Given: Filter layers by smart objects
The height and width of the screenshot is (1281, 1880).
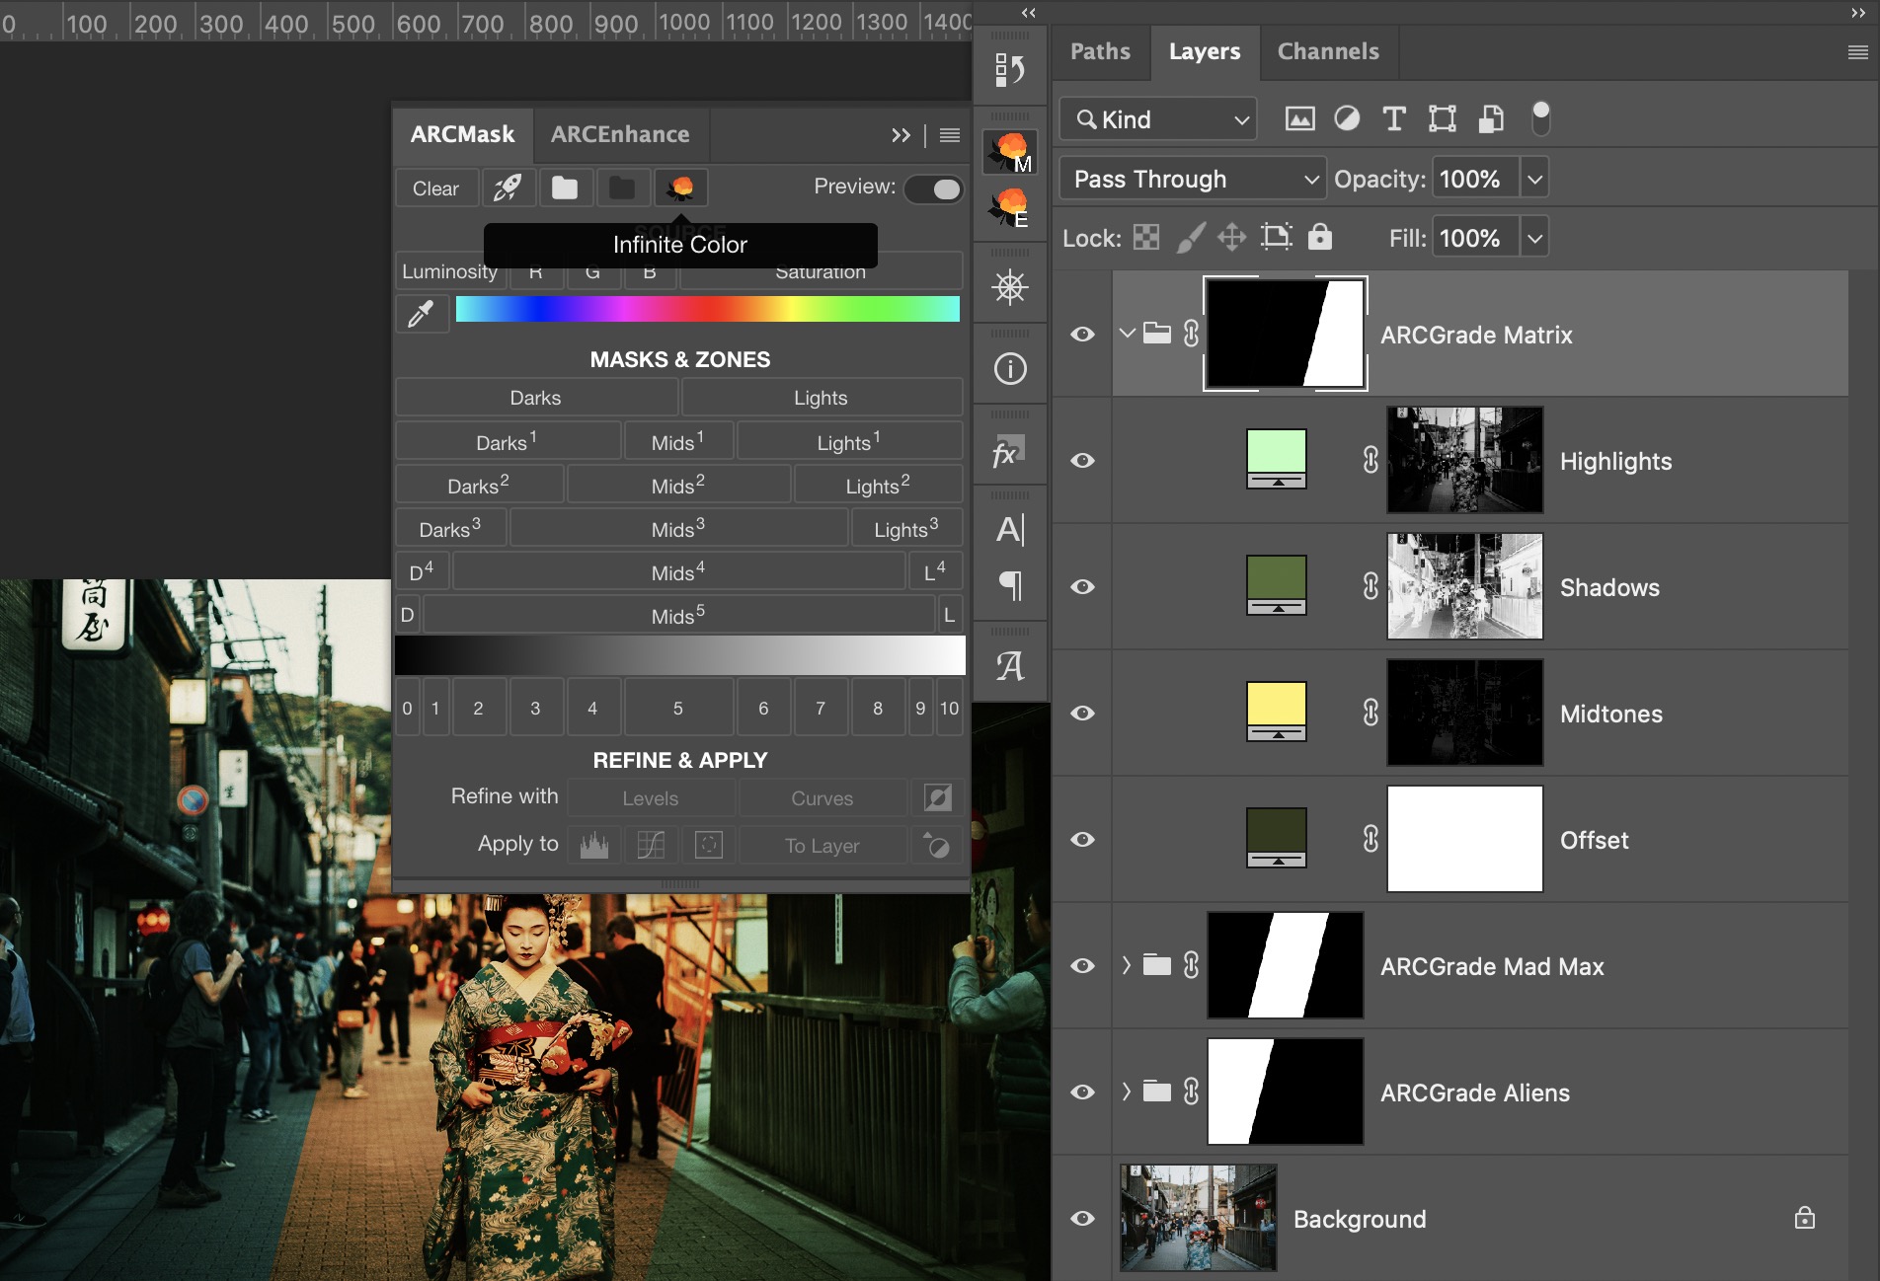Looking at the screenshot, I should (1491, 119).
